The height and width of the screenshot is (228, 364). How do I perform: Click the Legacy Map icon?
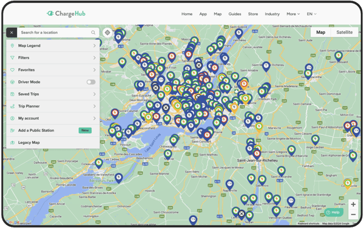13,143
